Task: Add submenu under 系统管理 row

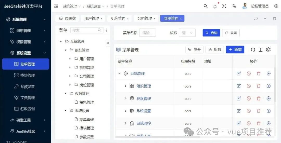Action: (x=269, y=73)
